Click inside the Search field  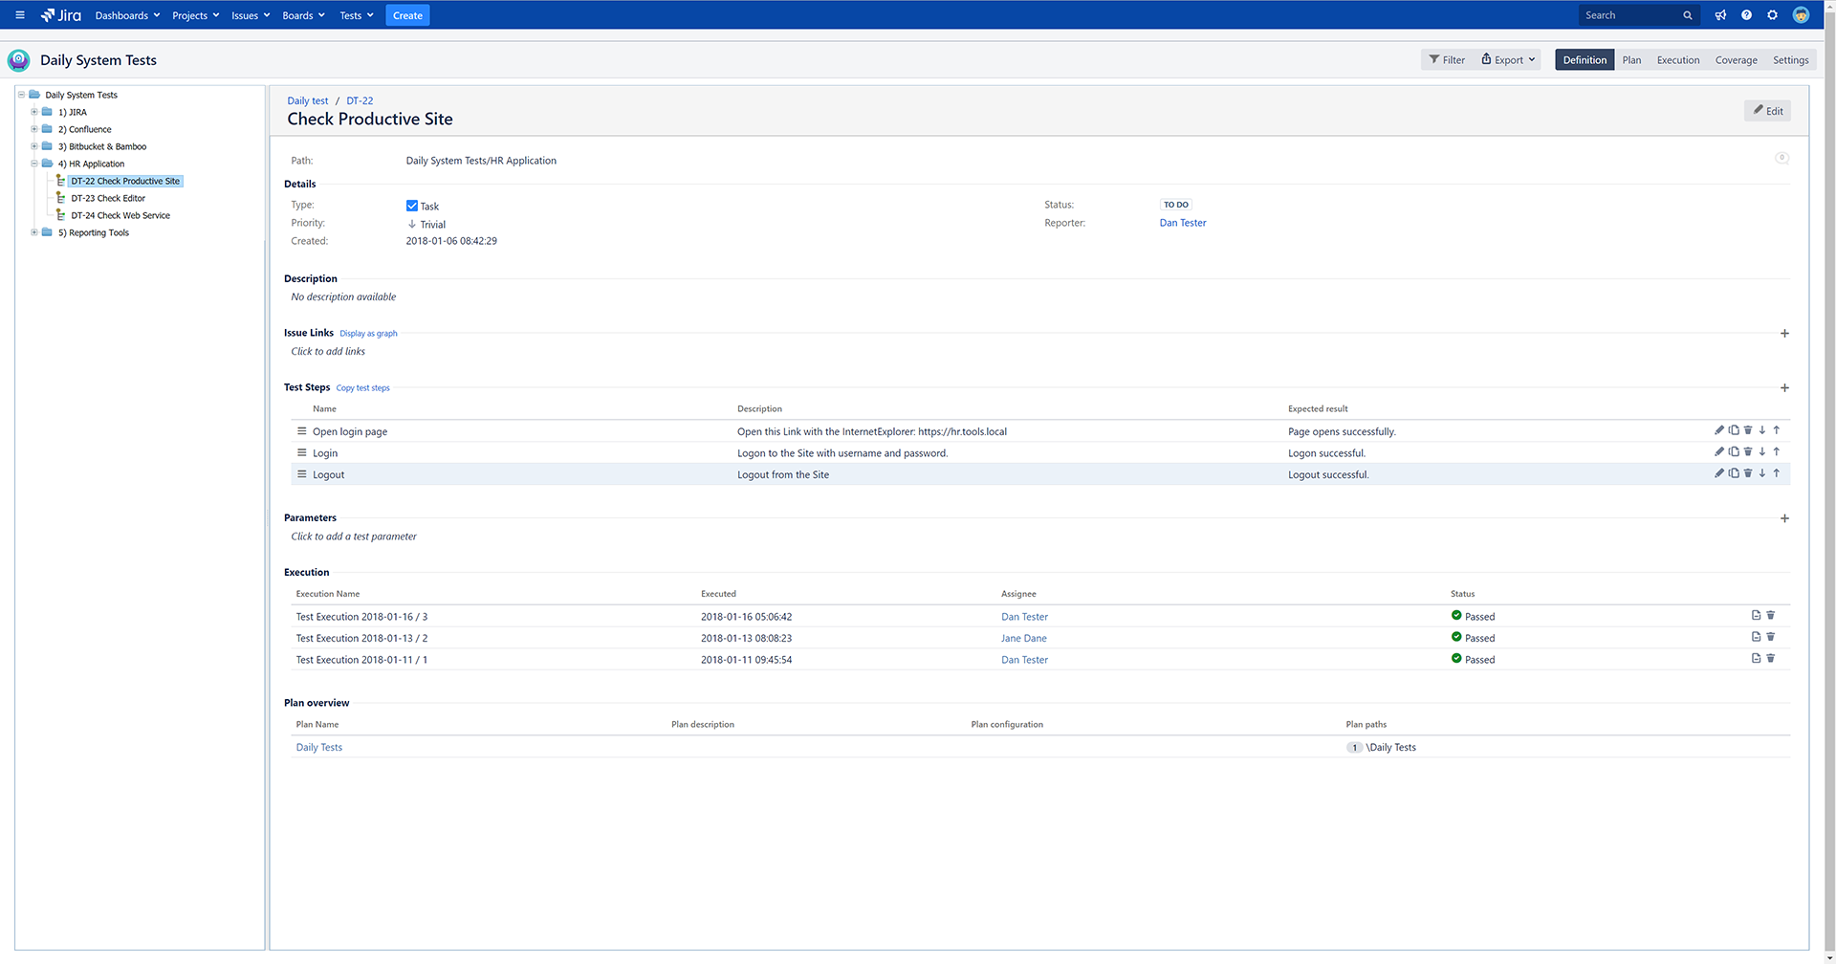pyautogui.click(x=1626, y=14)
